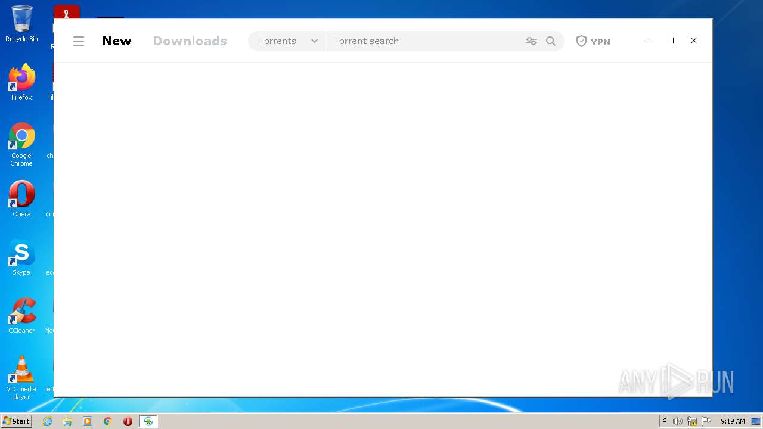Select CCleaner desktop shortcut

(21, 315)
